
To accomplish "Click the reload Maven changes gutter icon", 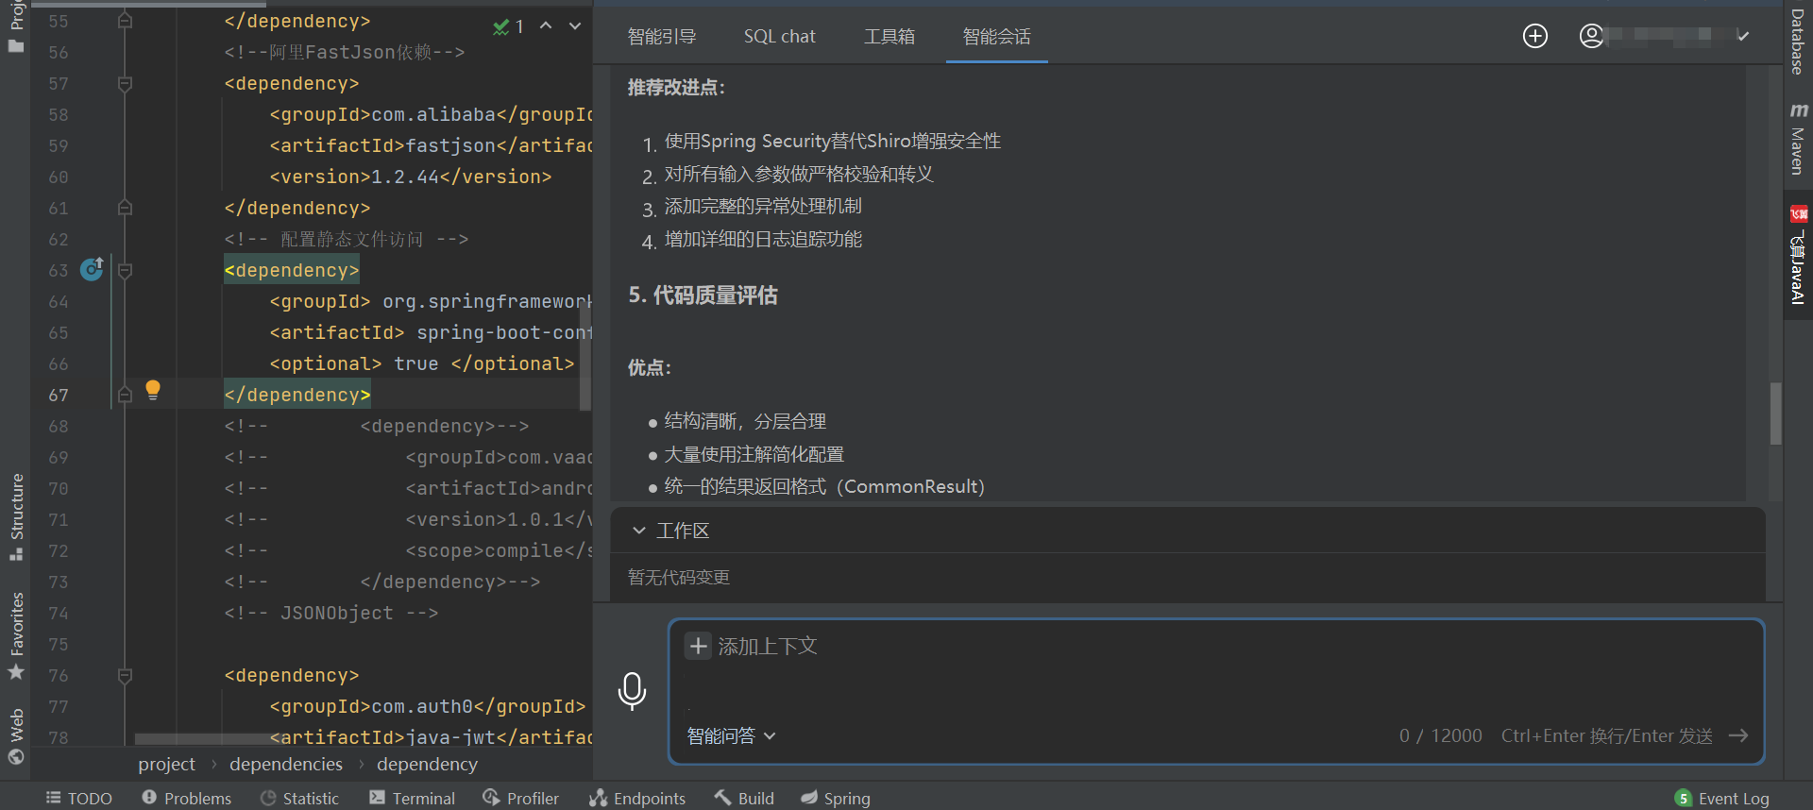I will click(92, 269).
